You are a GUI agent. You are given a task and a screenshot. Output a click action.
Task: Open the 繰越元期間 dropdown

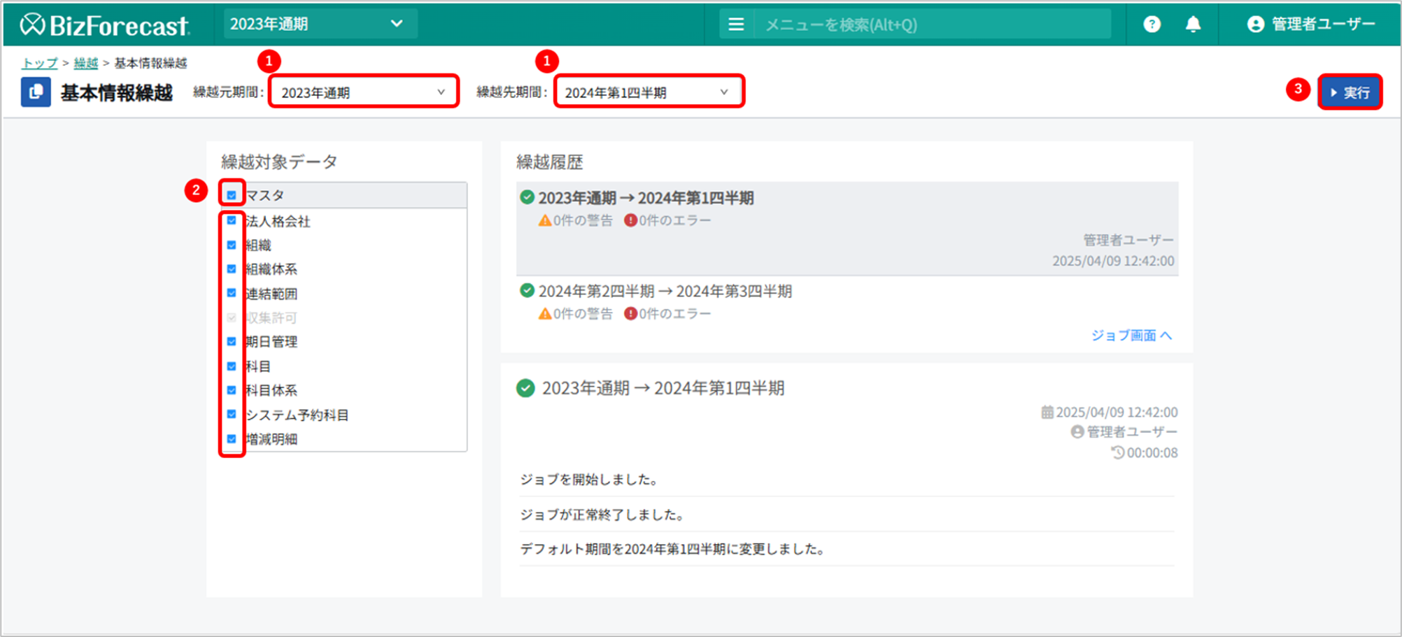click(x=364, y=92)
